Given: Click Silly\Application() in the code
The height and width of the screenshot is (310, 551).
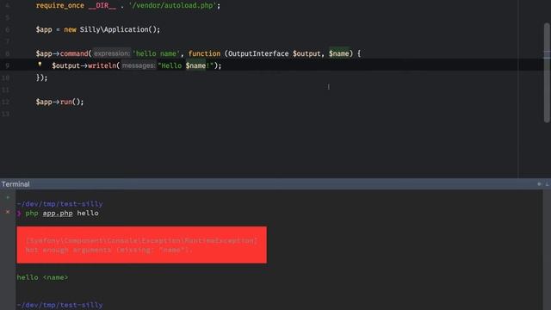Looking at the screenshot, I should 120,29.
